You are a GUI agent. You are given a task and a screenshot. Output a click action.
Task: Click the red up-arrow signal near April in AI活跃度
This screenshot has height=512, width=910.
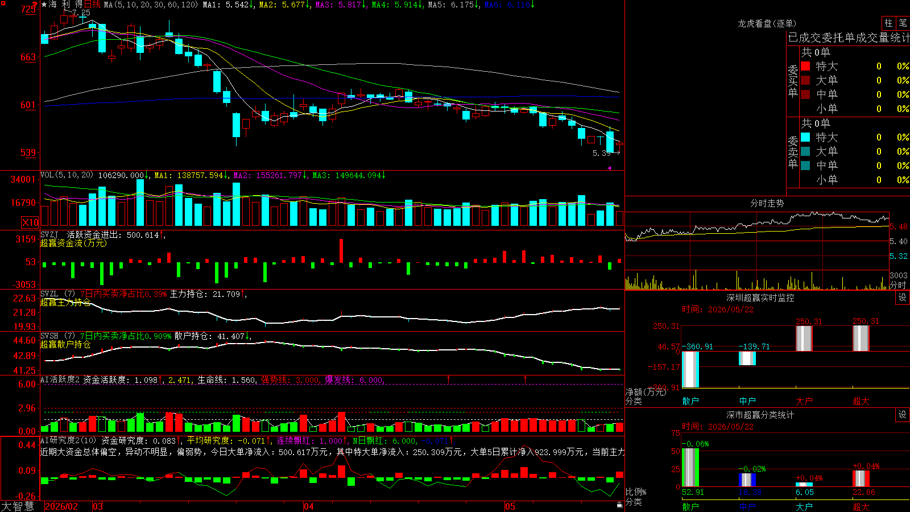449,379
